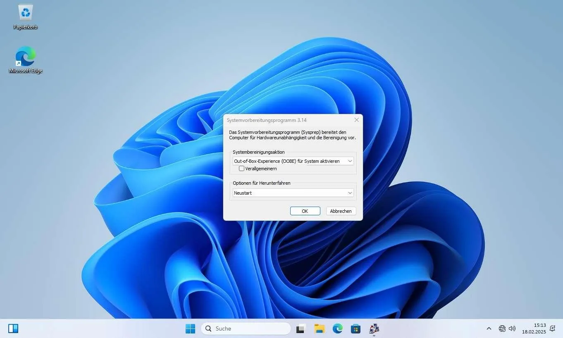Cancel the dialog via Abbrechen
Image resolution: width=563 pixels, height=338 pixels.
pos(341,211)
